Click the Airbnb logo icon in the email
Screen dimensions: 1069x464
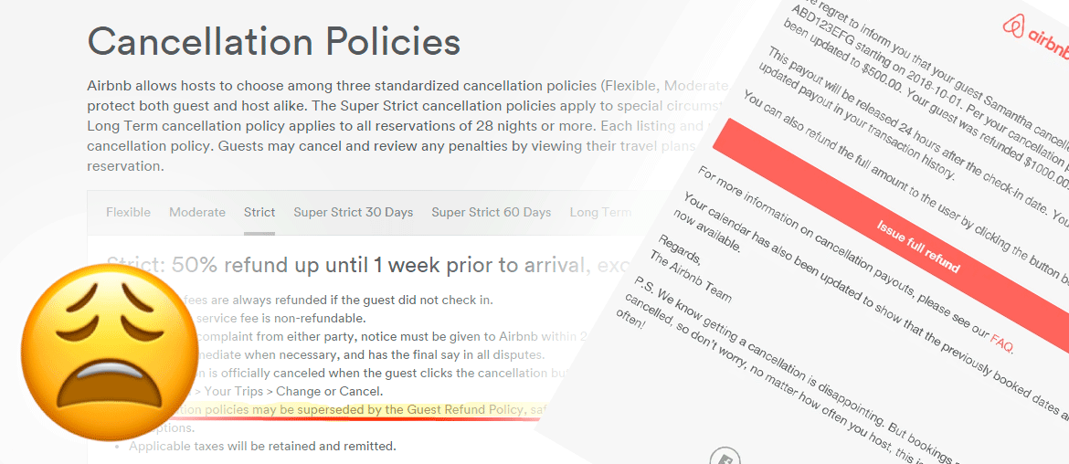pyautogui.click(x=1012, y=29)
